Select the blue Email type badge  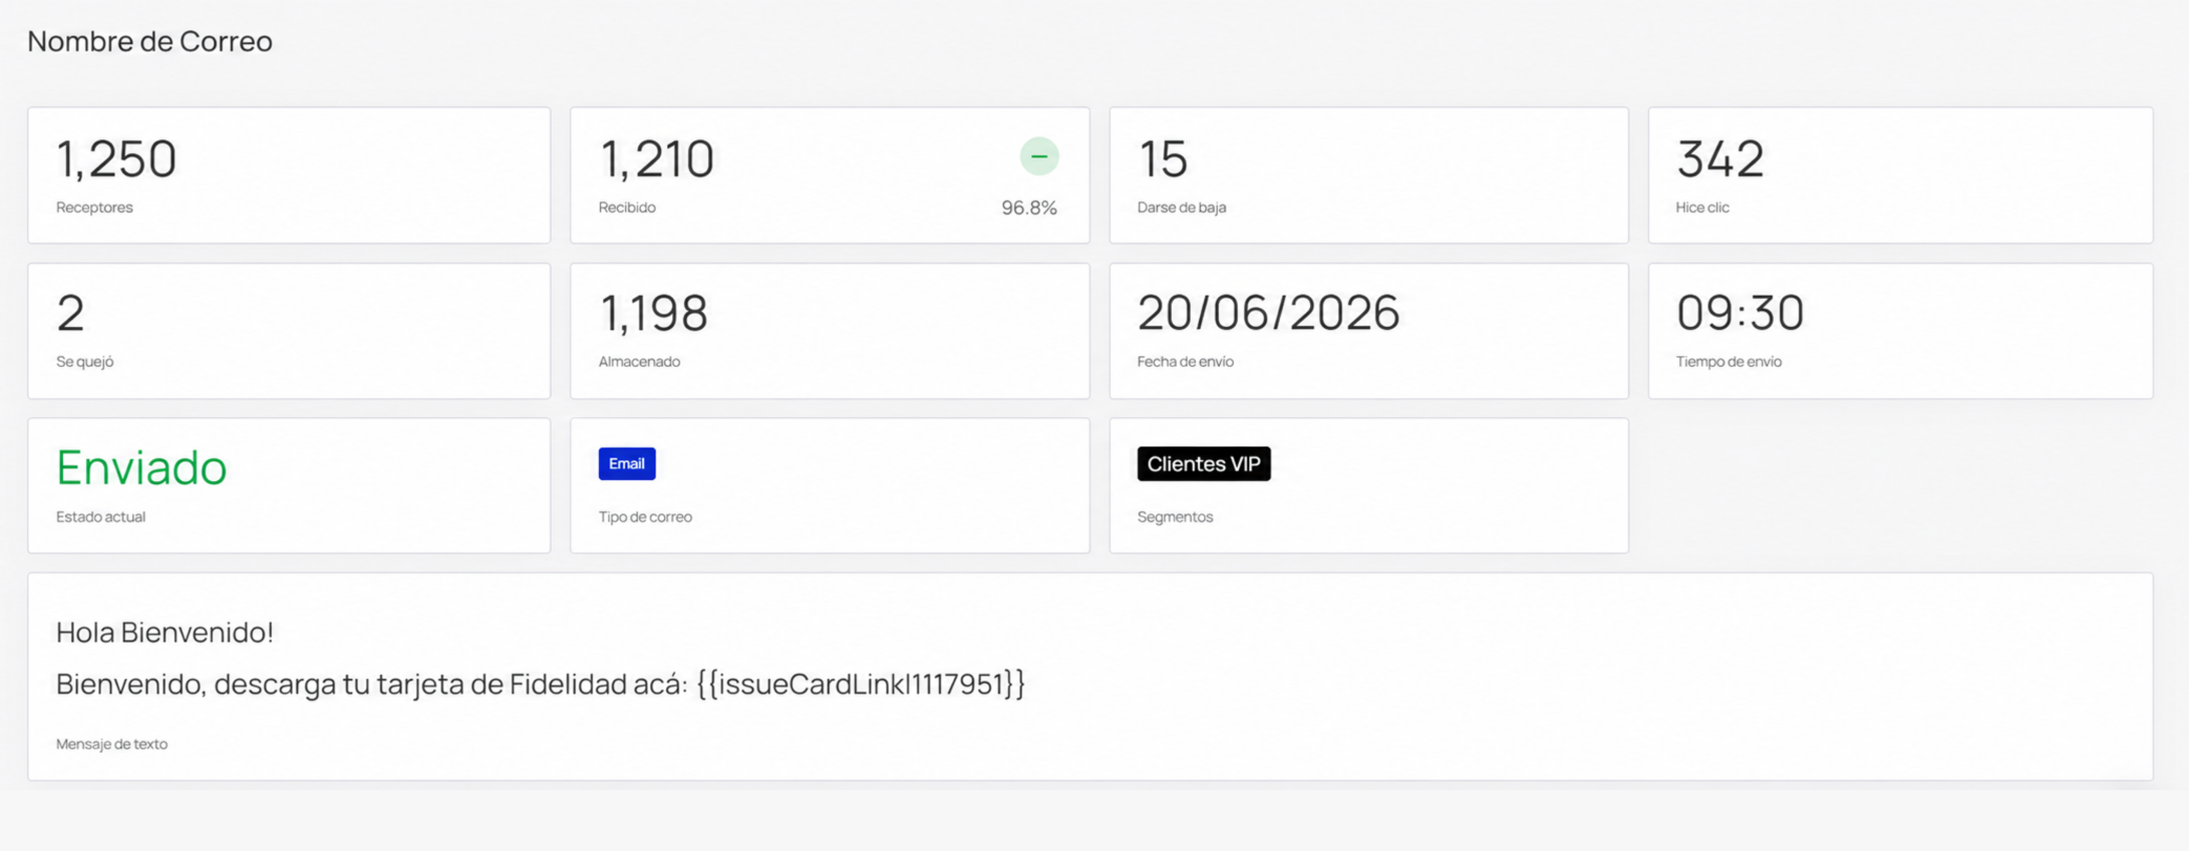pos(626,464)
